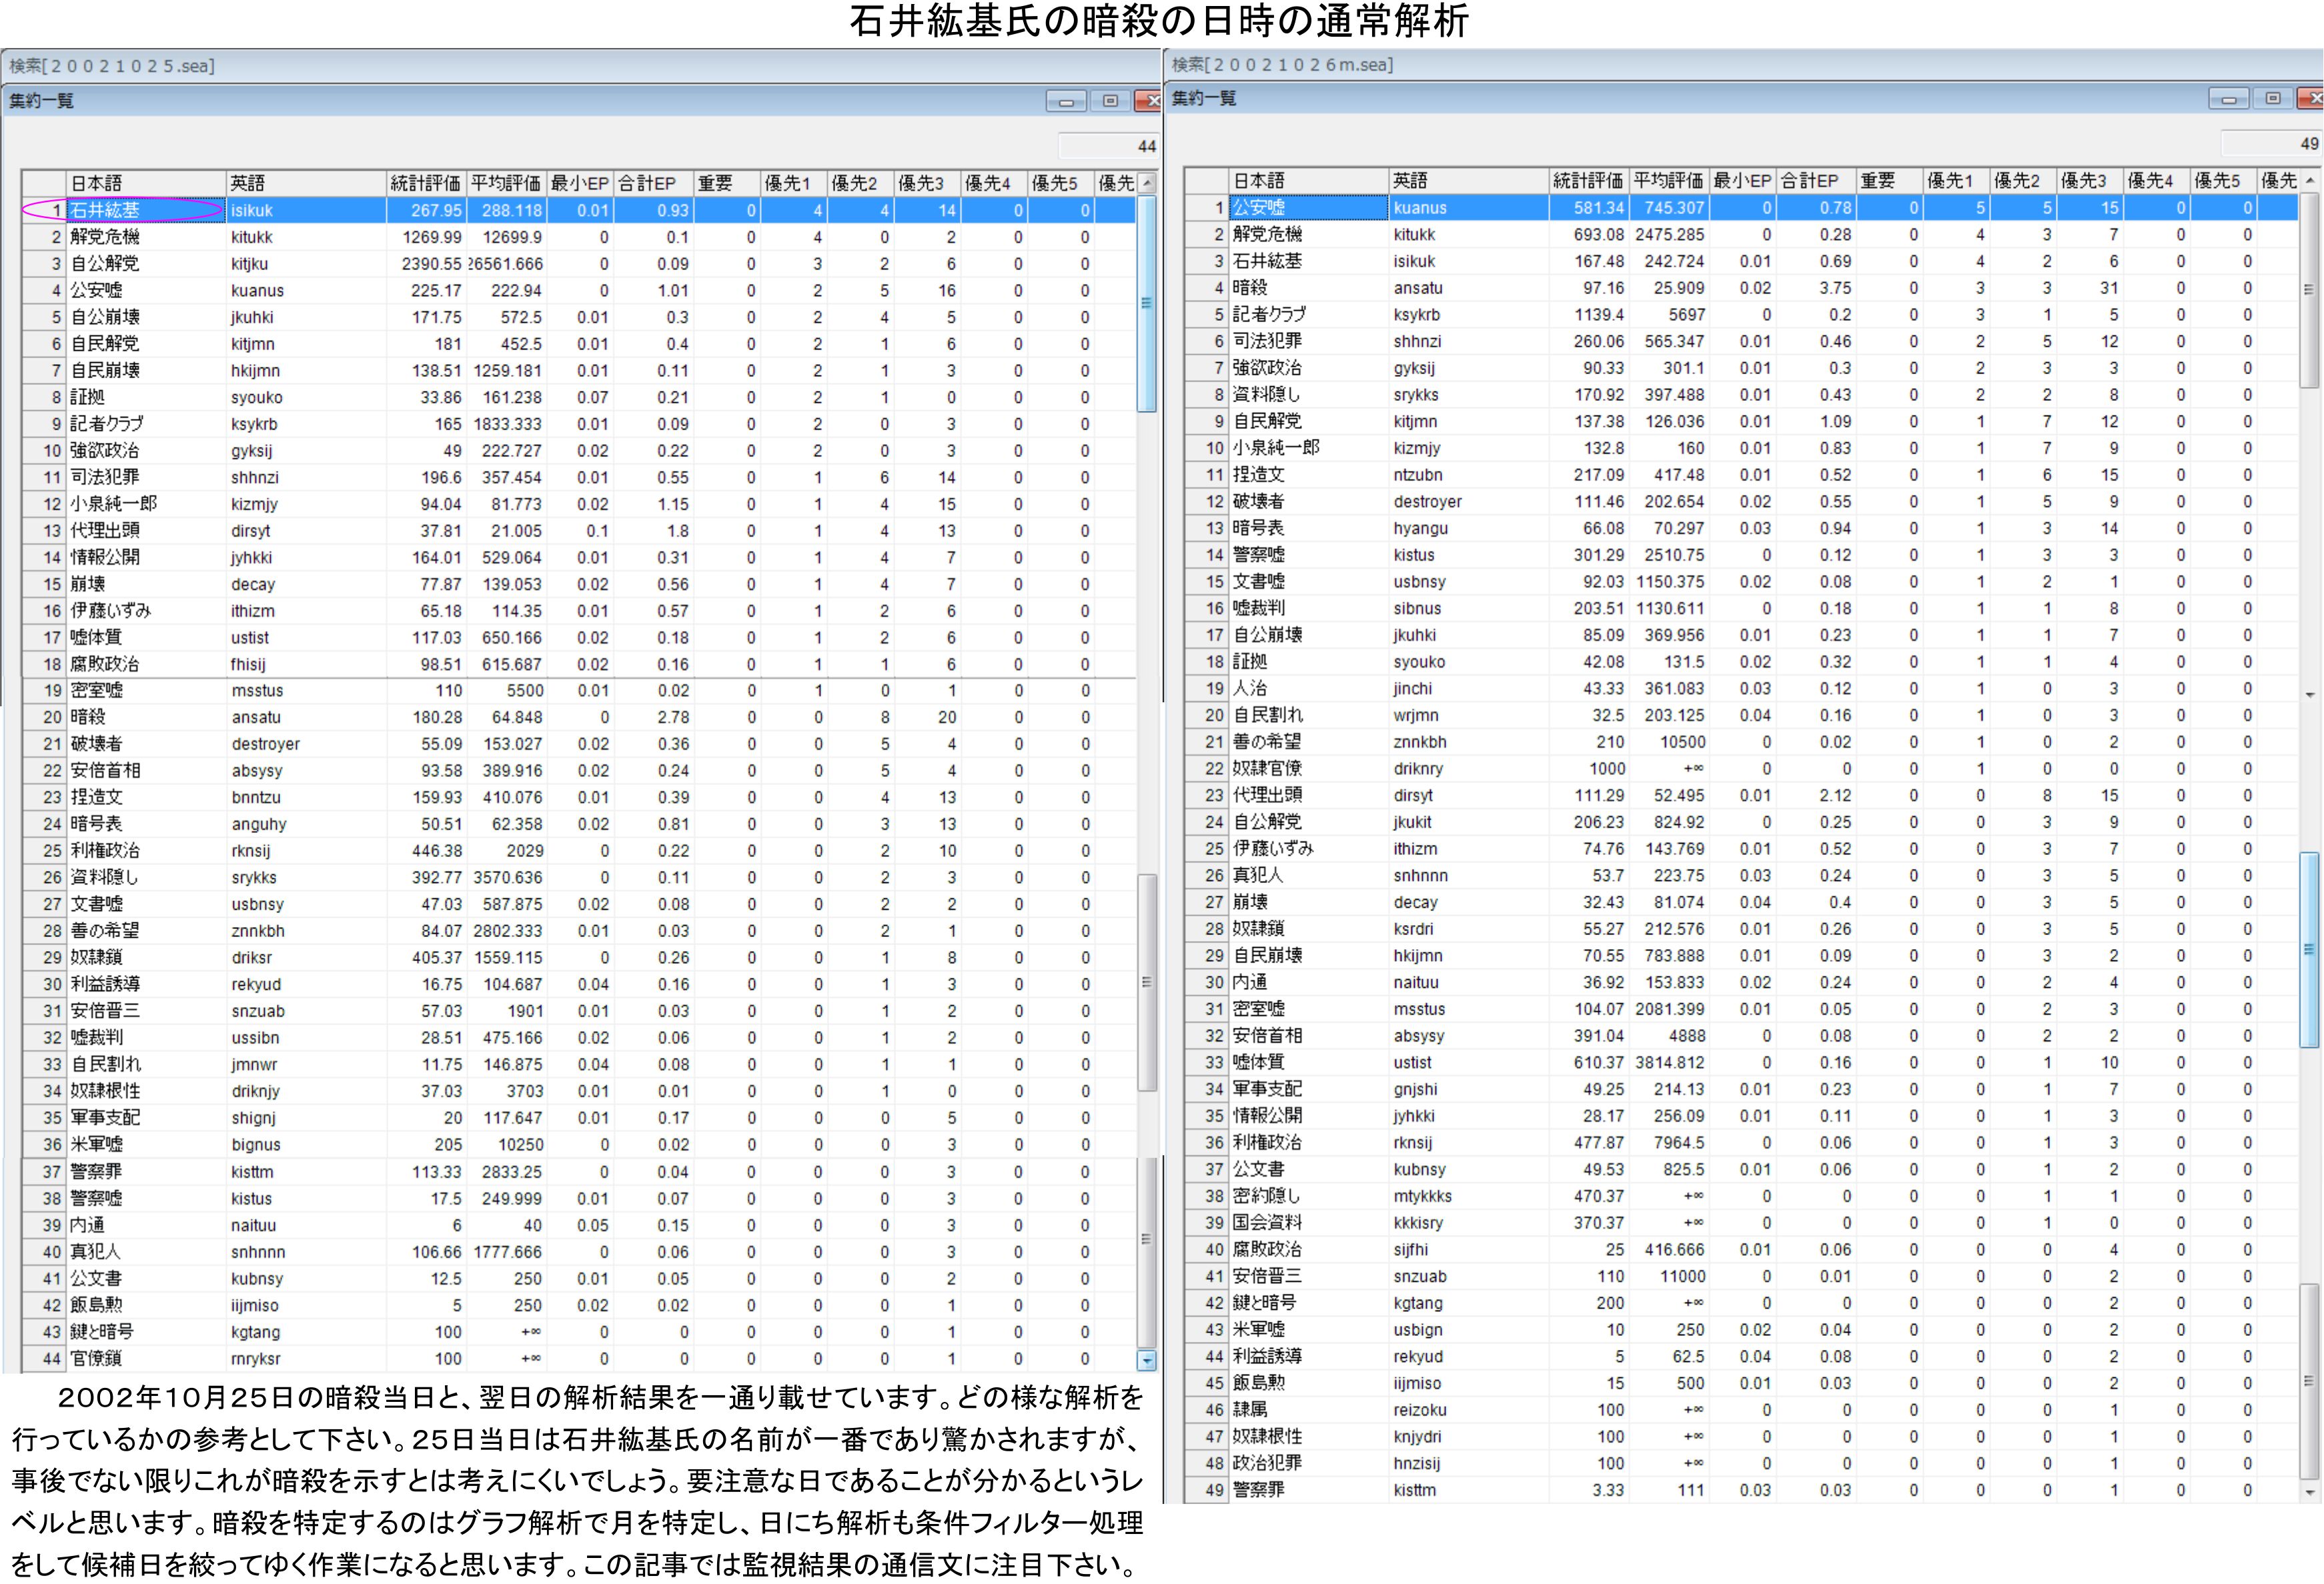Close the right 集約一覧 window
The height and width of the screenshot is (1584, 2324).
2313,98
